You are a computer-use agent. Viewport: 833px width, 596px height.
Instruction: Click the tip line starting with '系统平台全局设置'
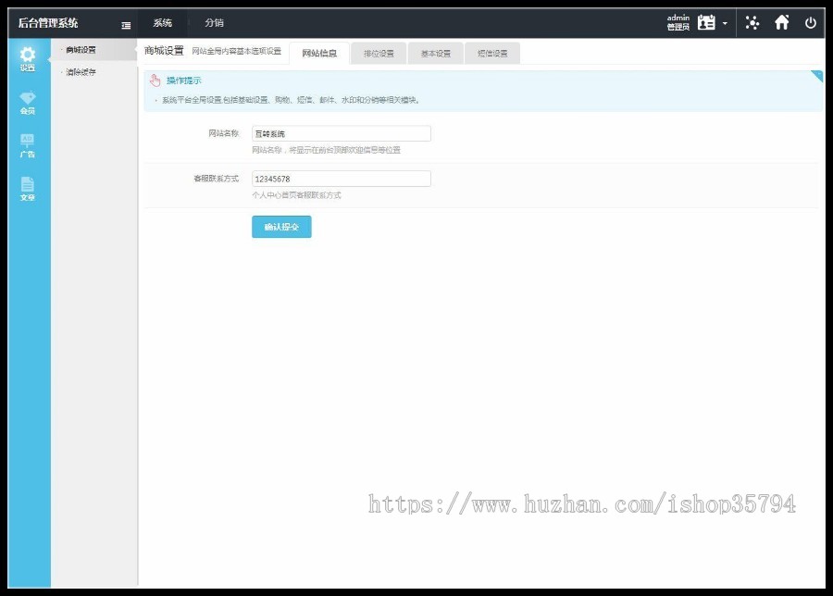(x=291, y=100)
